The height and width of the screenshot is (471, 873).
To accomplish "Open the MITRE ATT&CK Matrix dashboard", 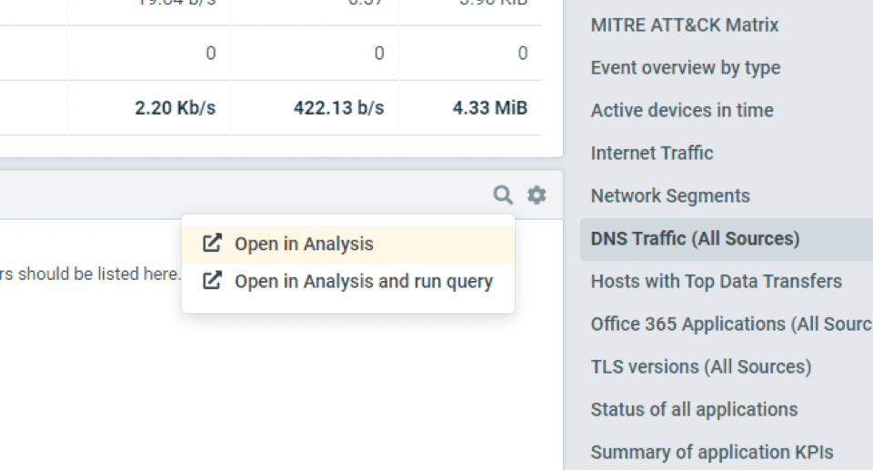I will tap(685, 25).
